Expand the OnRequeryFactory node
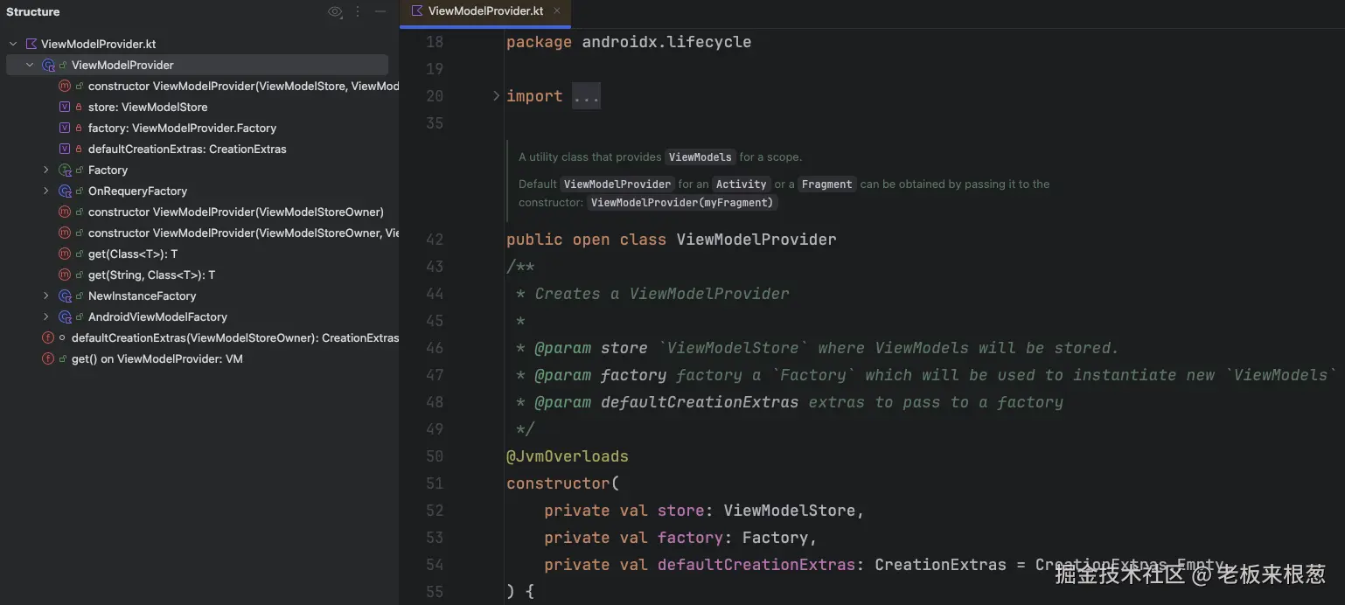 [x=46, y=191]
